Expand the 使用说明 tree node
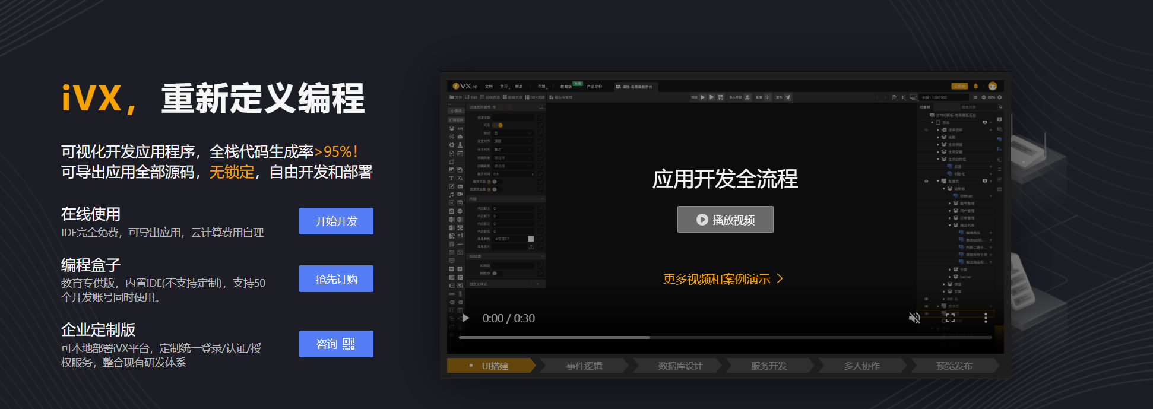This screenshot has width=1153, height=409. 938,130
